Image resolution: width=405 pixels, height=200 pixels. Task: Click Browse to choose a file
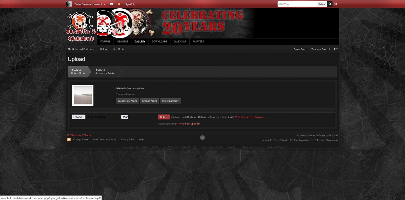[x=78, y=117]
